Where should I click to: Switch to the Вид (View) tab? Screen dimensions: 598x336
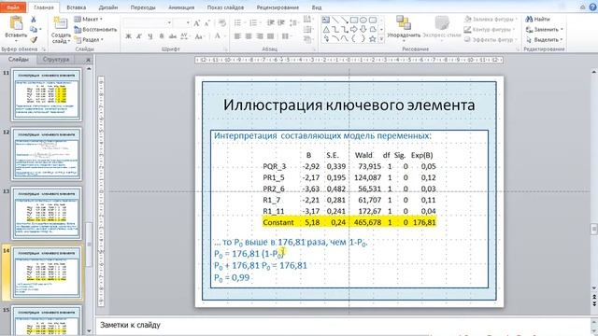point(317,7)
